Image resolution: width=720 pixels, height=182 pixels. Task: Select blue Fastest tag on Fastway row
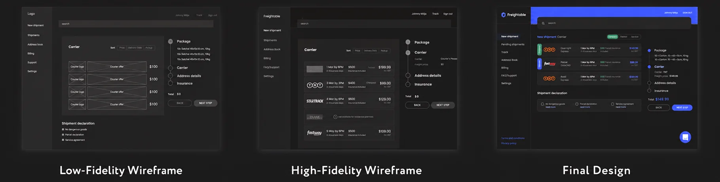coord(539,64)
